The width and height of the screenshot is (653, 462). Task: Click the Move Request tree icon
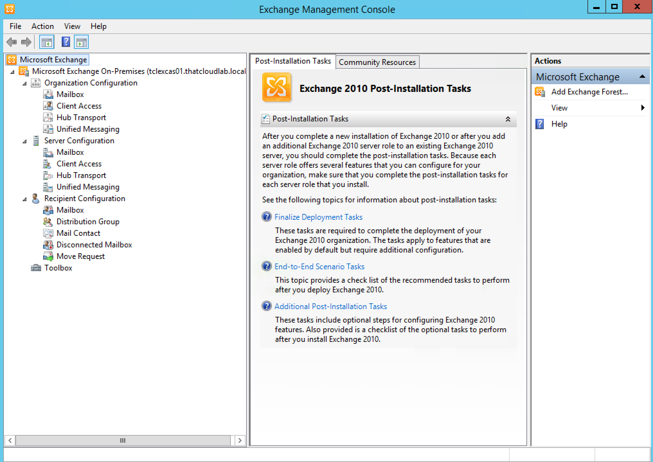pyautogui.click(x=48, y=256)
